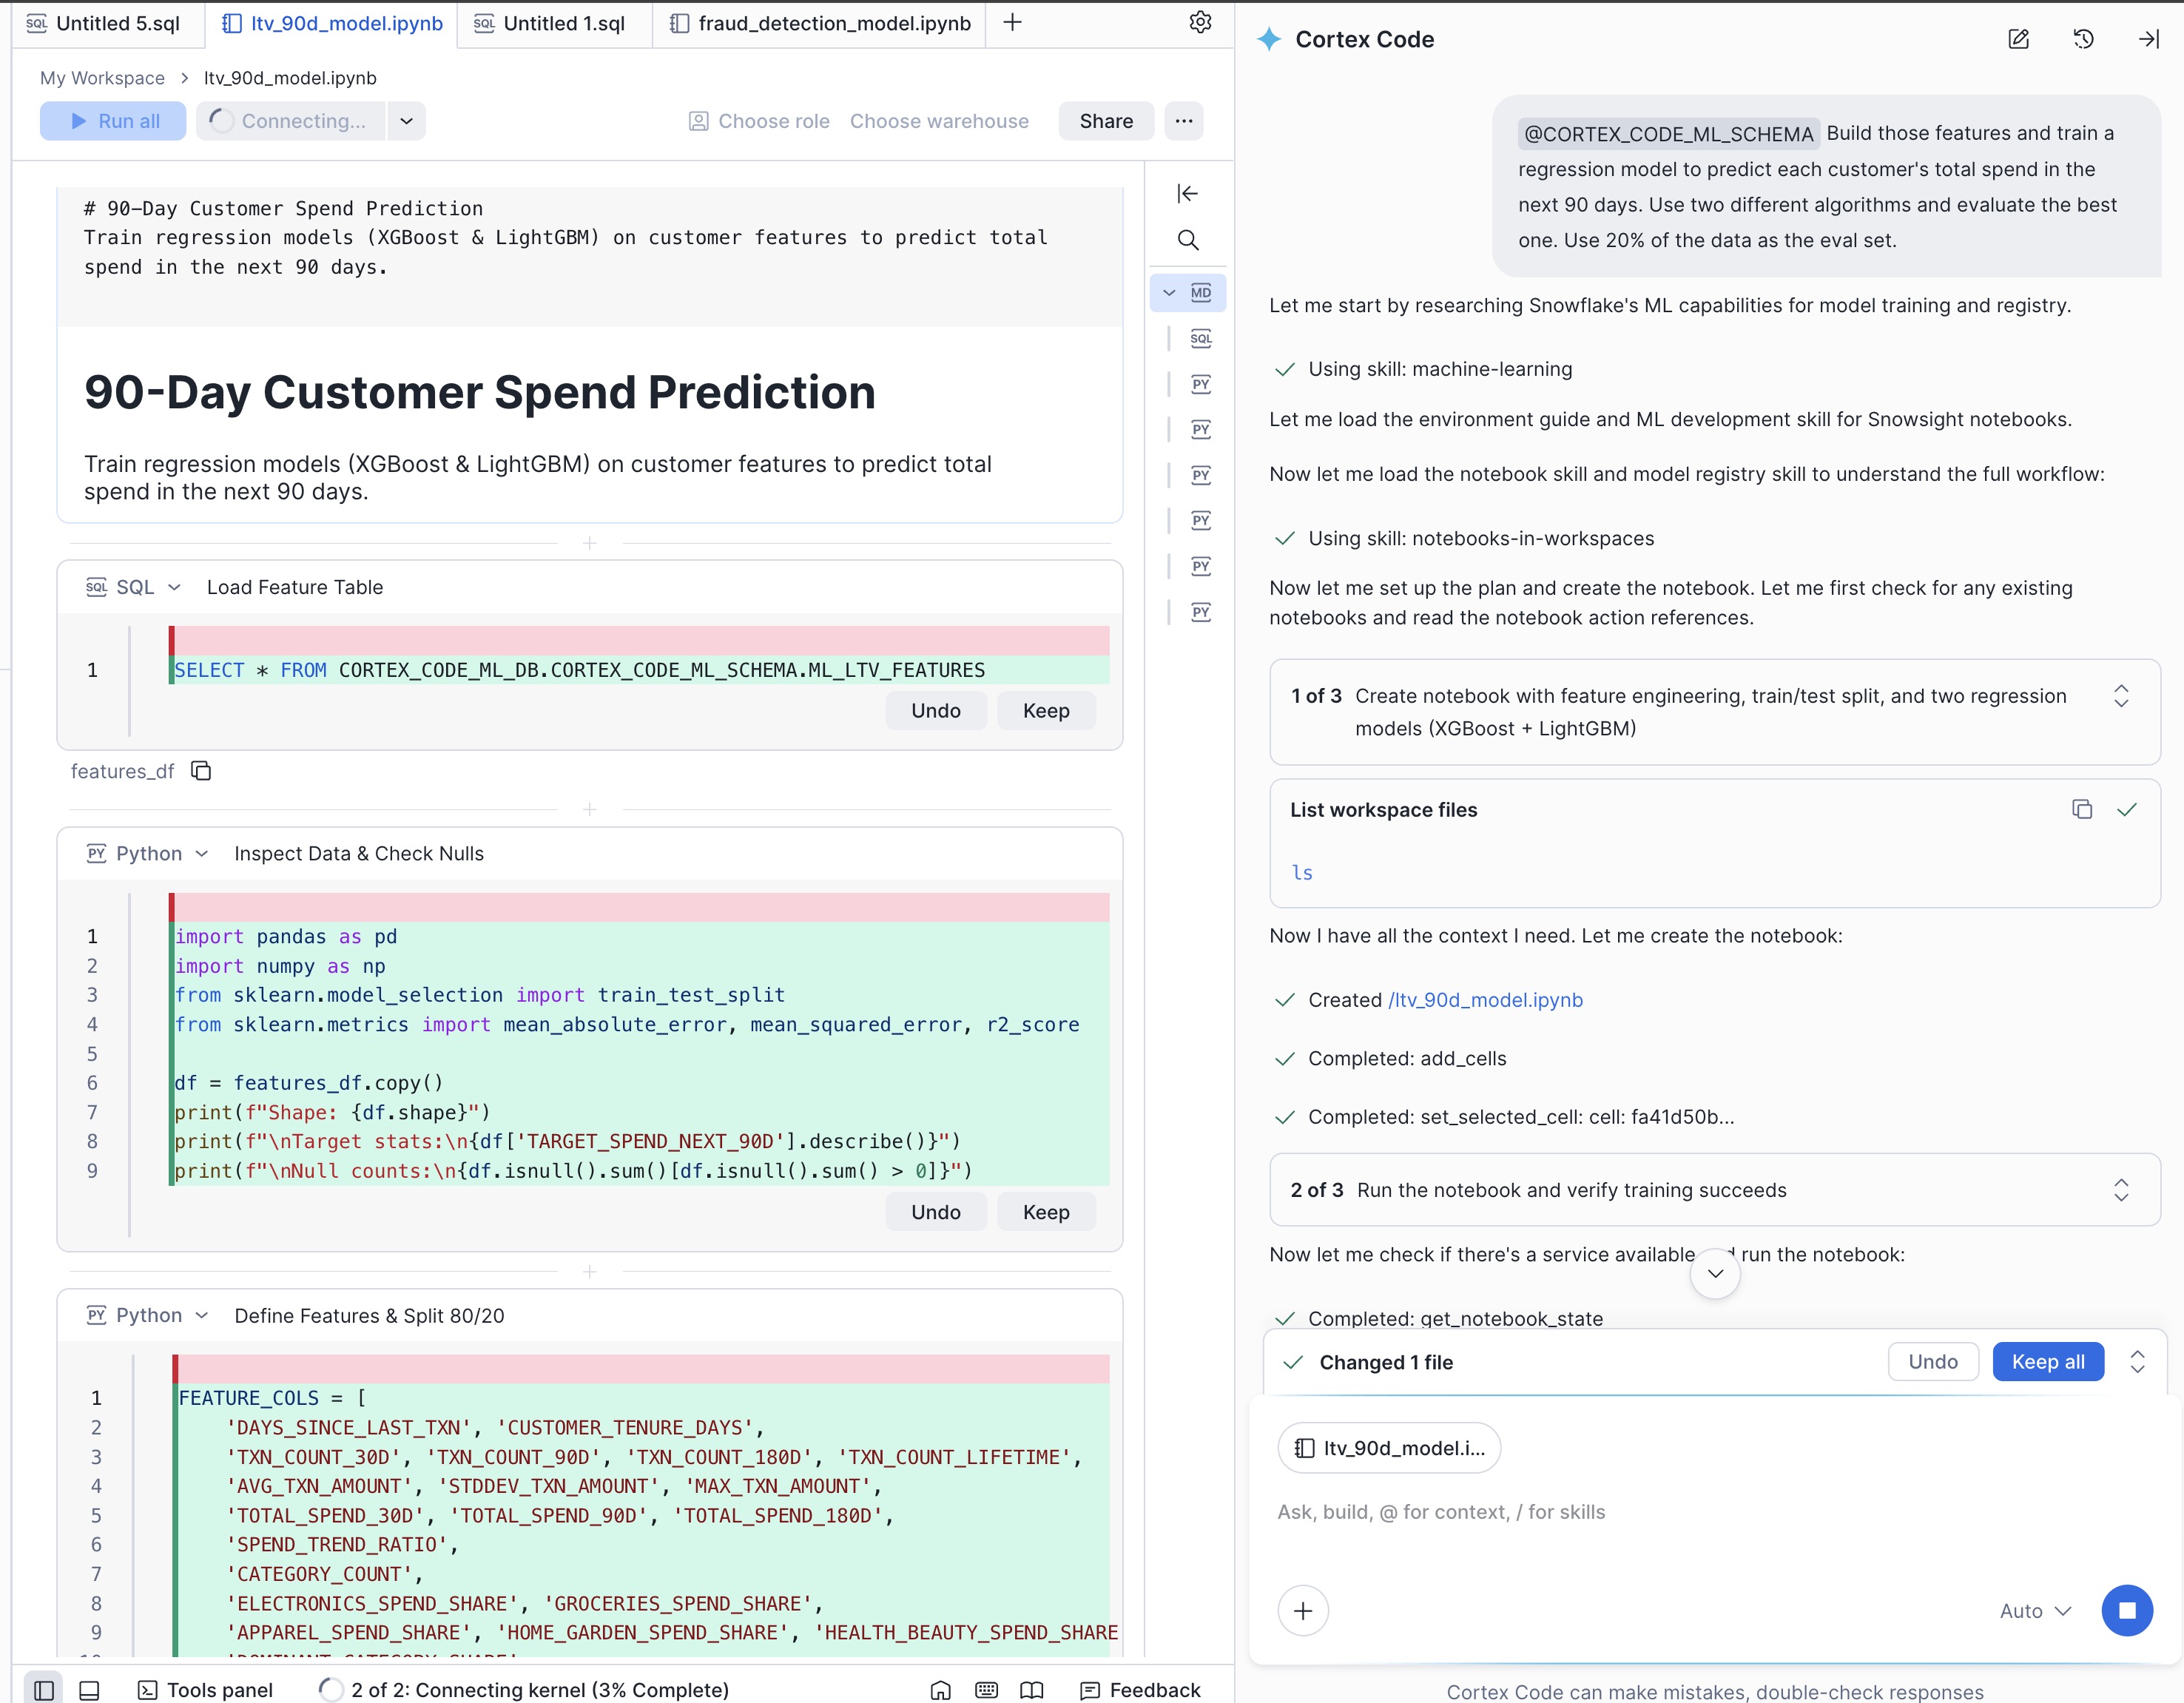Click the 'Define Features & Split 80/20' cell title

(x=369, y=1315)
